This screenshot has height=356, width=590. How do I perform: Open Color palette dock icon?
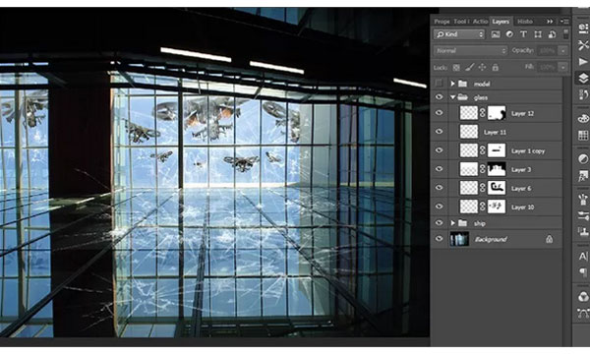click(x=583, y=119)
